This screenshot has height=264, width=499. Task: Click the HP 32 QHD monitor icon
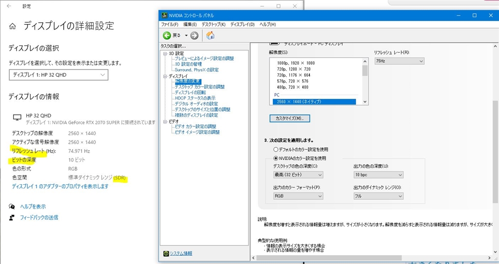coord(17,118)
